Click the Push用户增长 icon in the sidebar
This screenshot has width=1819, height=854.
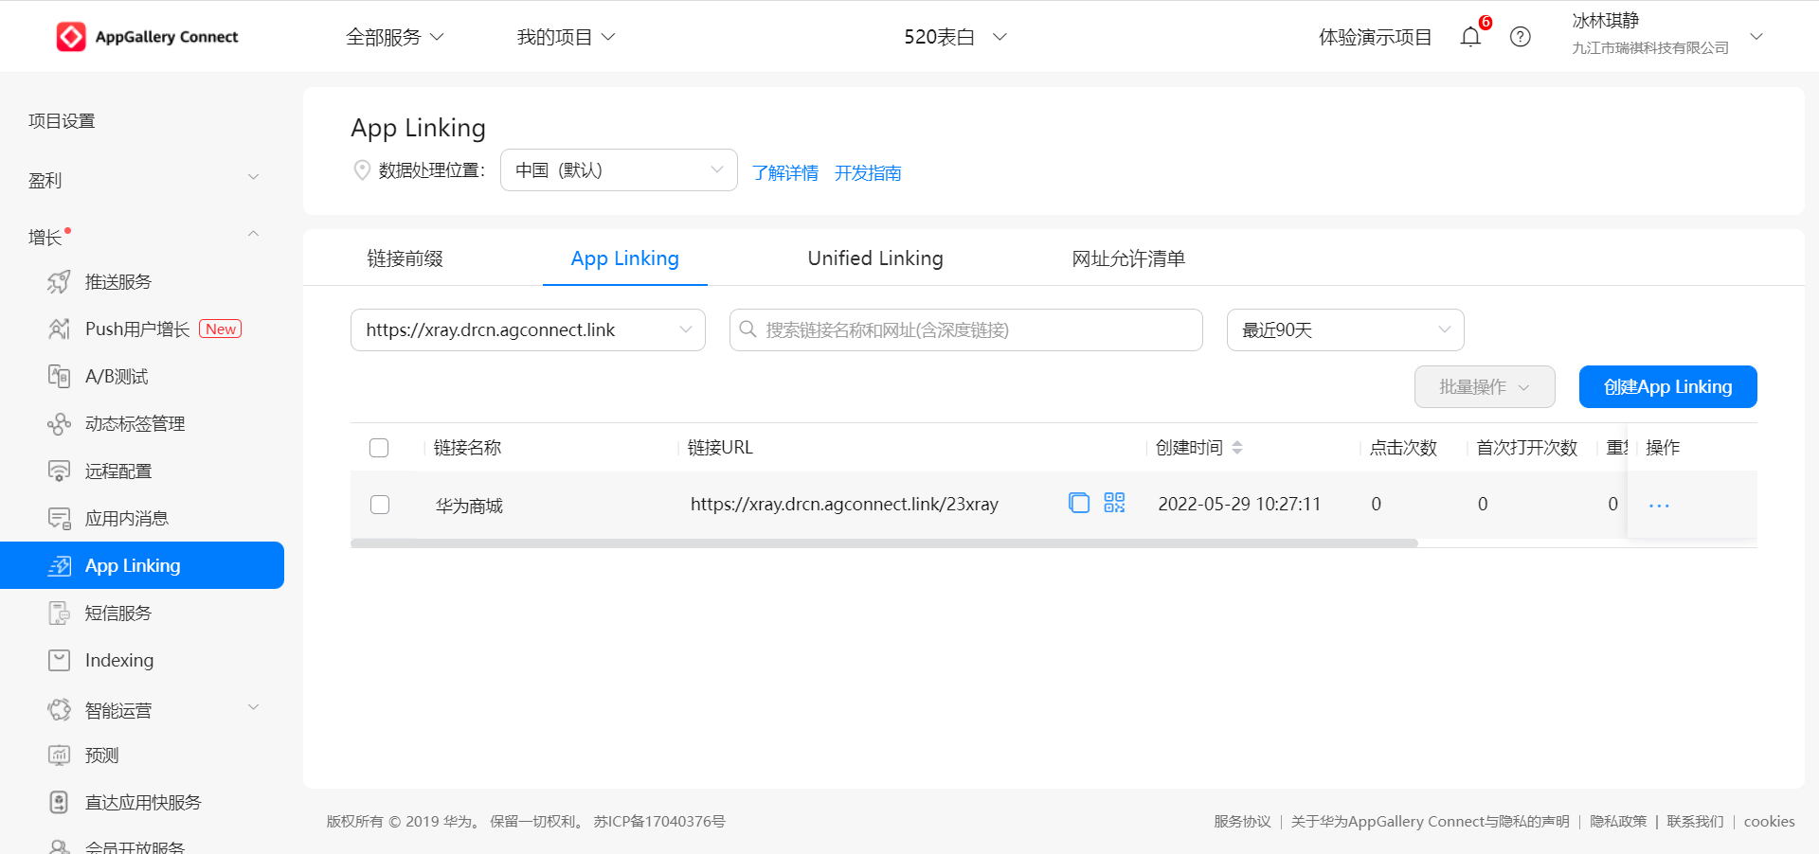(x=59, y=329)
